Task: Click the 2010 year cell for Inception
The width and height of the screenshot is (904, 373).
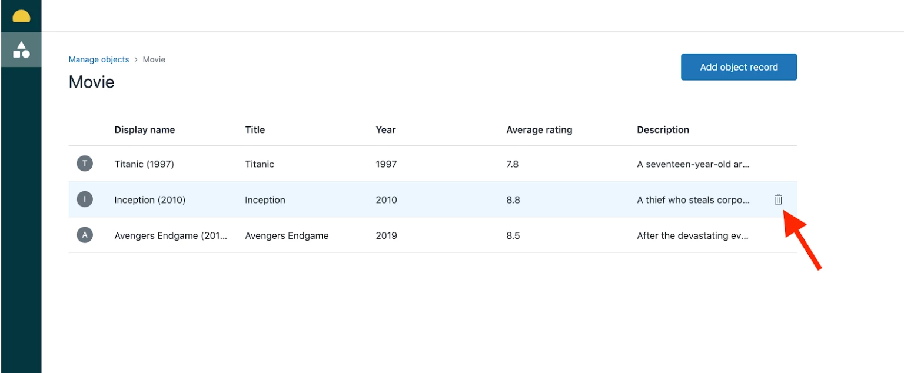Action: click(x=386, y=200)
